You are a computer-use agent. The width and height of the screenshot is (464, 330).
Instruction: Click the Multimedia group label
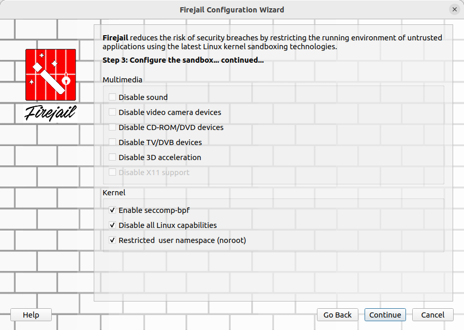click(122, 80)
